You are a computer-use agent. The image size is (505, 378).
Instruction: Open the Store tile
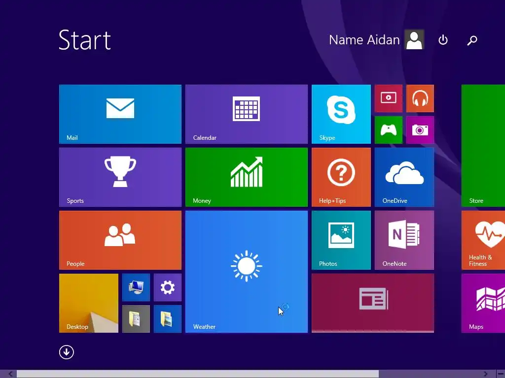483,146
